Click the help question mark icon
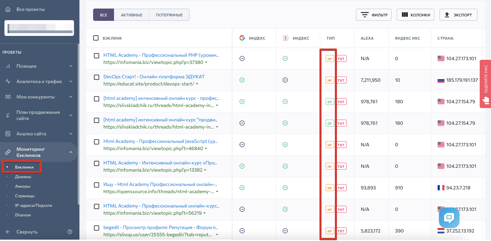Image resolution: width=491 pixels, height=241 pixels. 70,232
